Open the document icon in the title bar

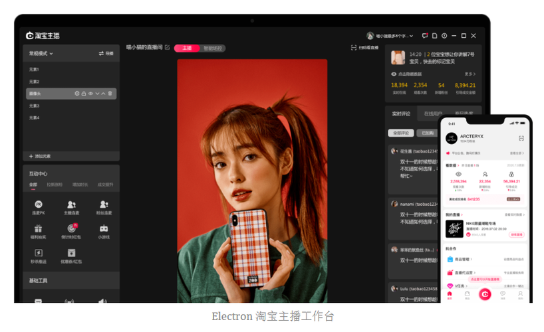click(x=434, y=36)
